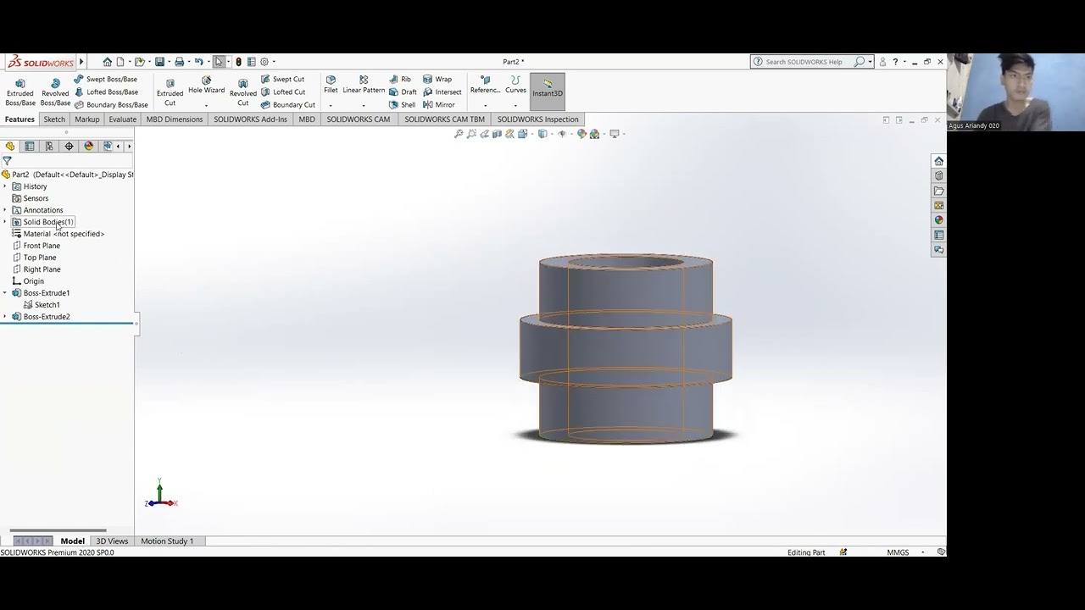Activate the Revolved Cut tool

pos(242,92)
